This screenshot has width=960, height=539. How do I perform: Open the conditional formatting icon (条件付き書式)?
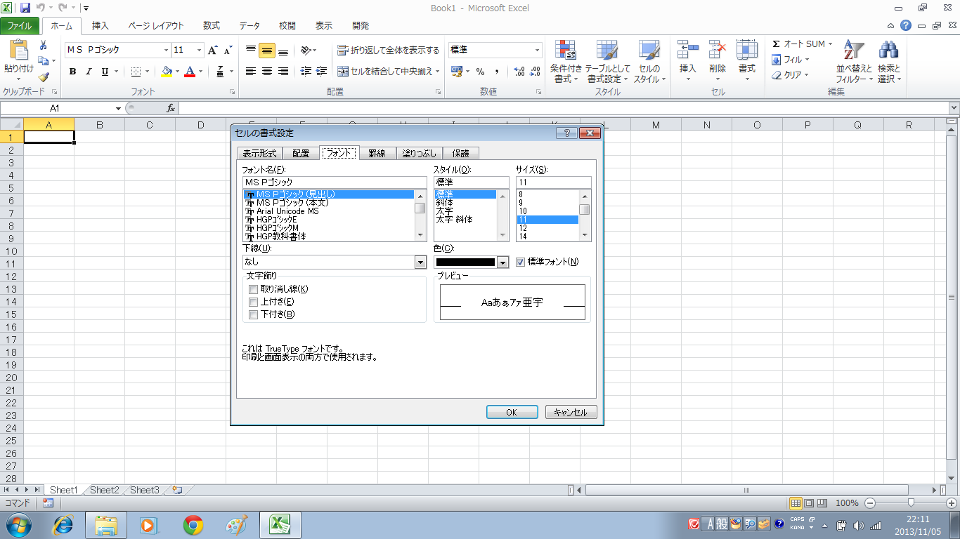pyautogui.click(x=566, y=62)
